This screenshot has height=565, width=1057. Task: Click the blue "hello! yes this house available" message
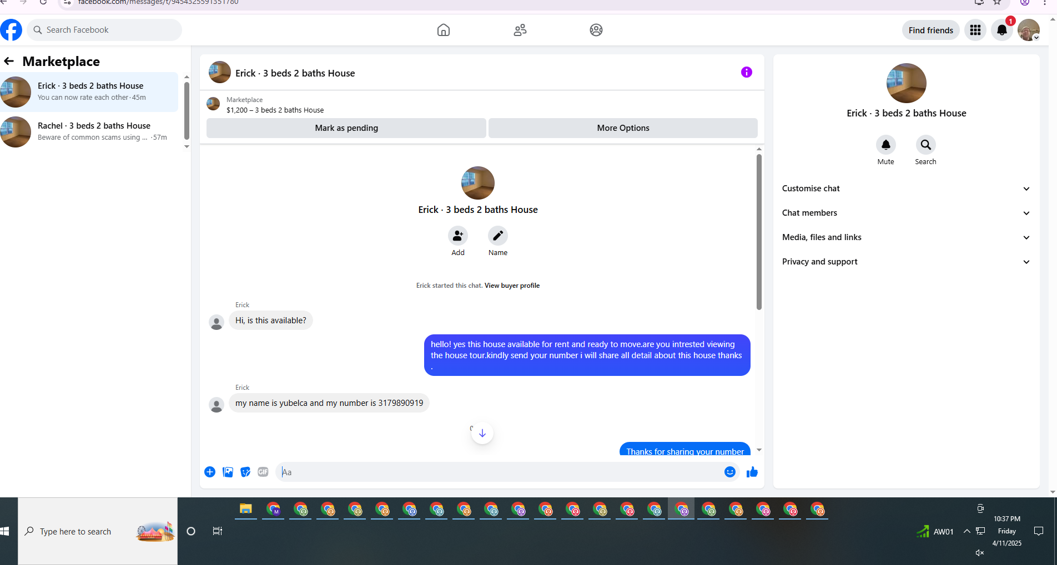point(587,355)
